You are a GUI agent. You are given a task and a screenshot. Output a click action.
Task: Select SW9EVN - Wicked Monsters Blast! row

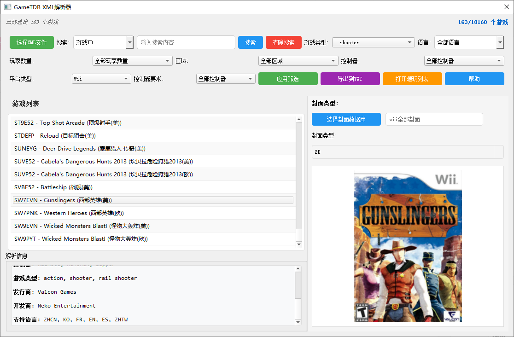coord(153,226)
